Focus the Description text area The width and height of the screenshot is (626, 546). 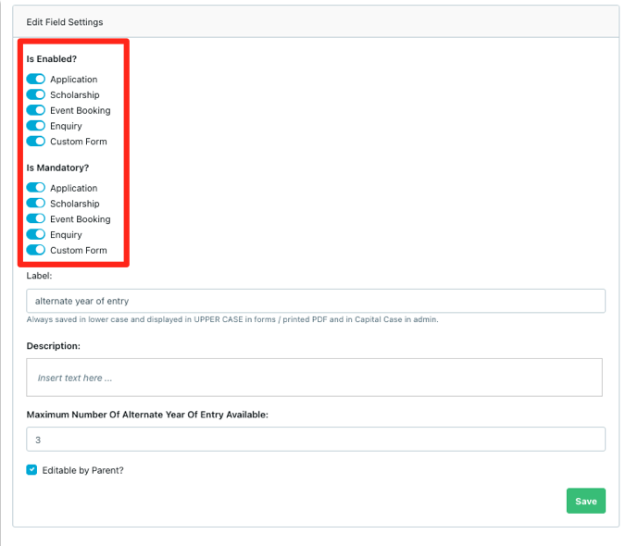point(314,378)
